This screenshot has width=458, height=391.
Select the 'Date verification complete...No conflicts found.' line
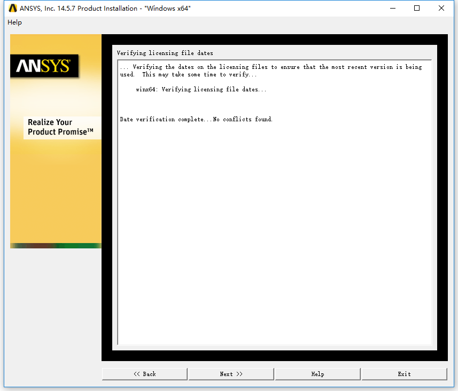tap(196, 119)
